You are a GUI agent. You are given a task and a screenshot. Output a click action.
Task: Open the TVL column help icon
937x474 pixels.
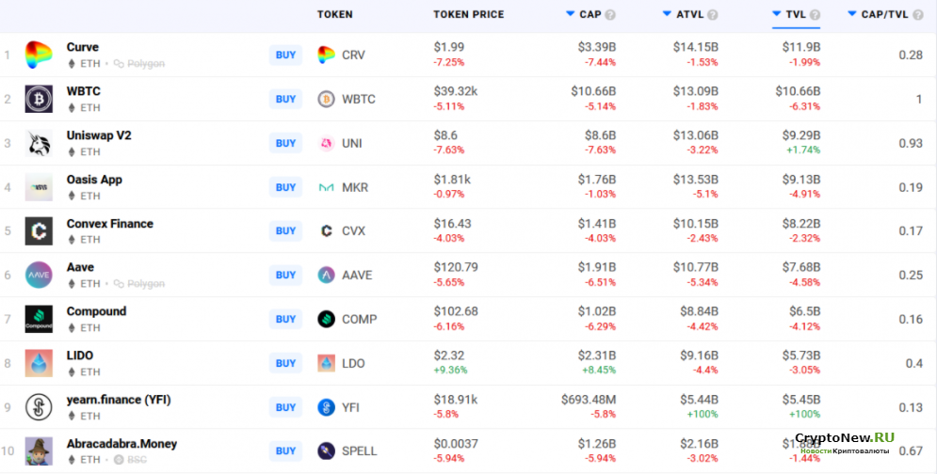[x=816, y=15]
